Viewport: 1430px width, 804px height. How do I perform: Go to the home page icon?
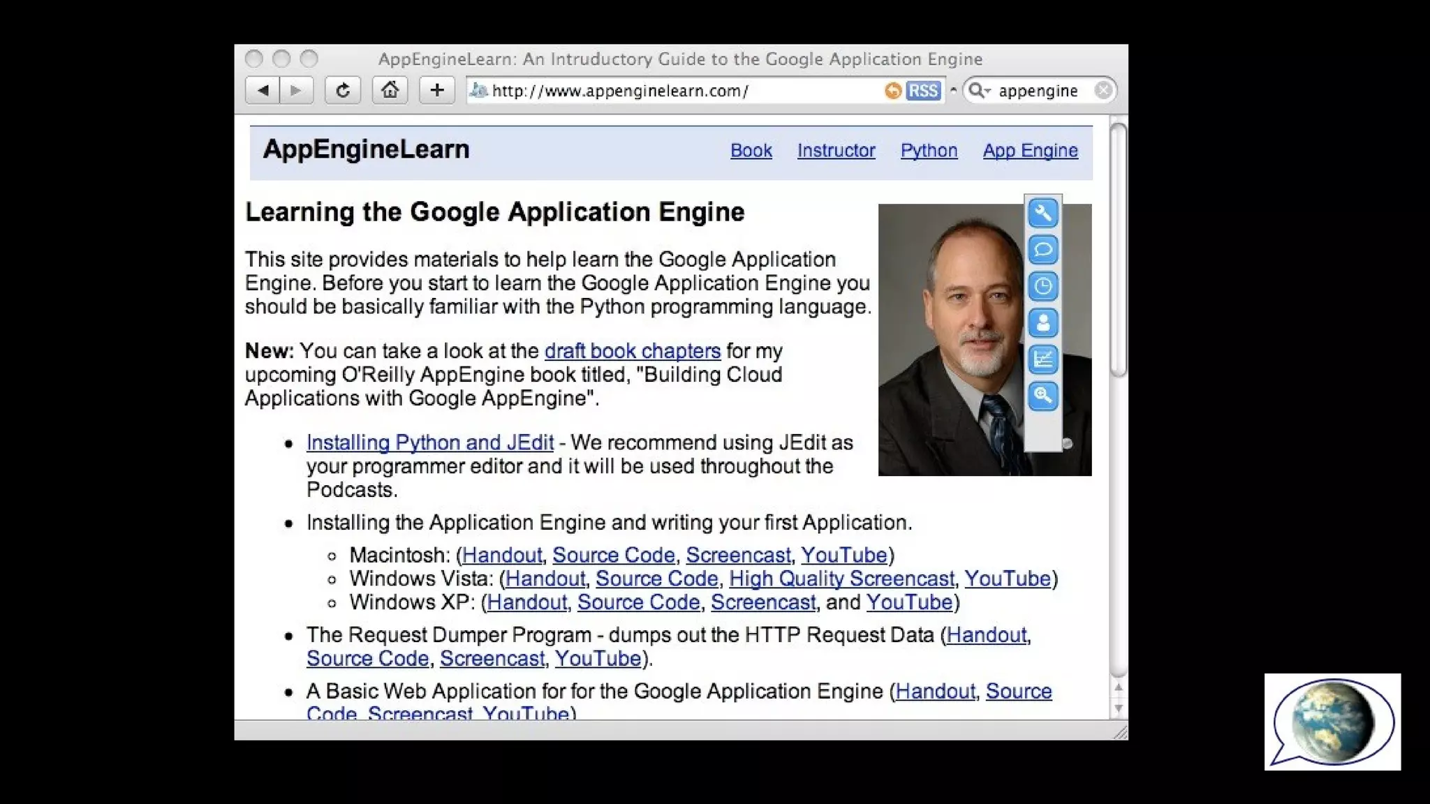390,91
